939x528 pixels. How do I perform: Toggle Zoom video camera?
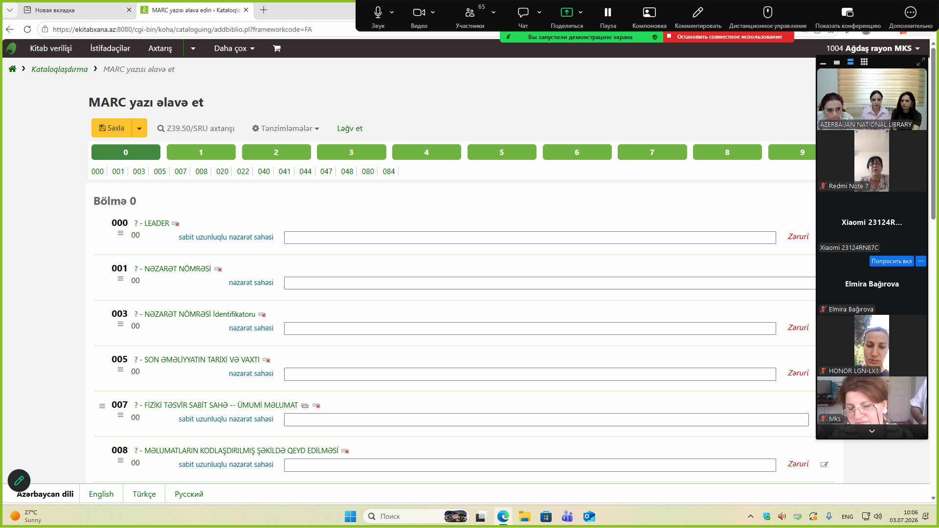tap(419, 17)
